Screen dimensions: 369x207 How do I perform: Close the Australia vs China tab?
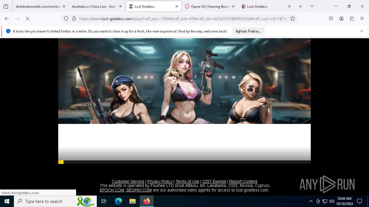coord(121,6)
